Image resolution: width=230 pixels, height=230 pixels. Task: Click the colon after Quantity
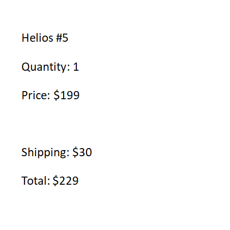(68, 68)
